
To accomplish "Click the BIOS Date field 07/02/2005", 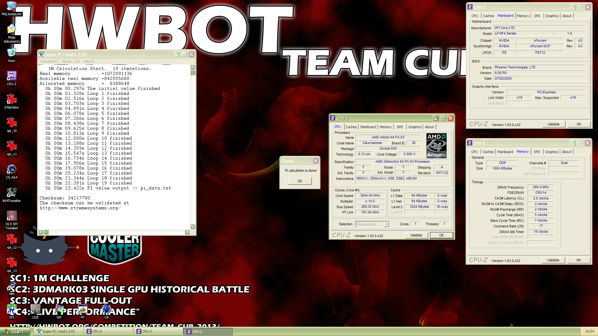I will (539, 78).
